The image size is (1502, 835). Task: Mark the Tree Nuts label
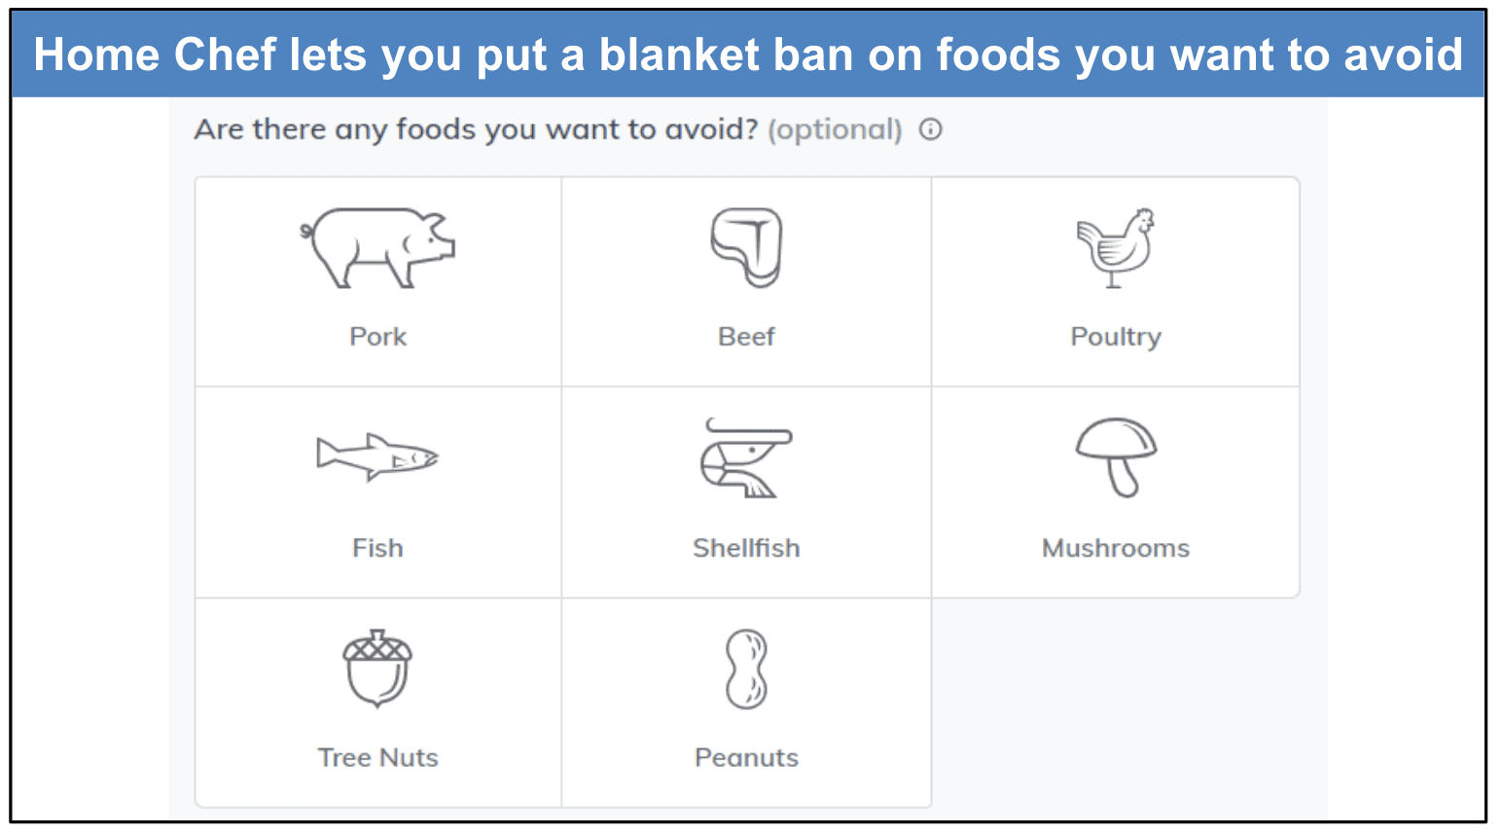point(377,757)
